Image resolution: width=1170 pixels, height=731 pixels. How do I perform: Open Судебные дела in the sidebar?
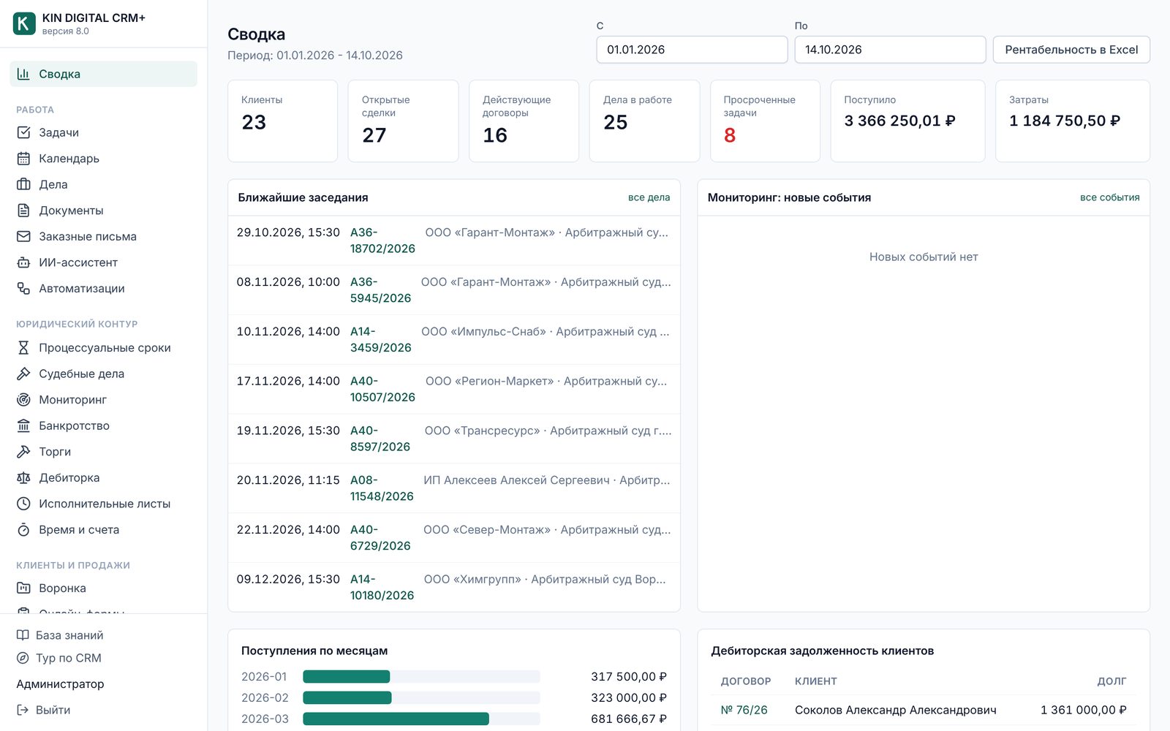pos(103,374)
